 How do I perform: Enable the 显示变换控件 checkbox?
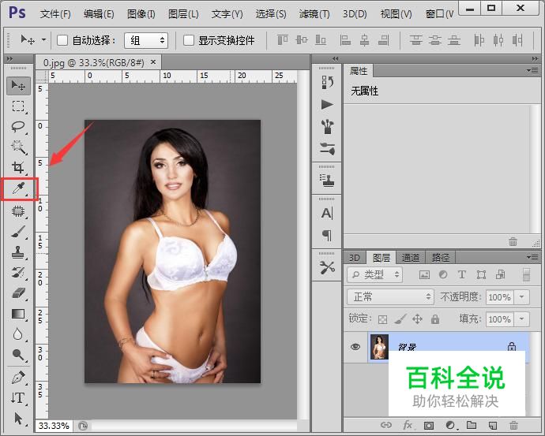(189, 40)
